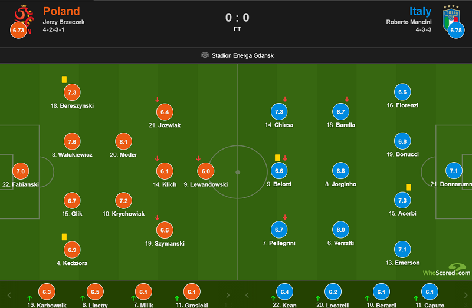
Task: Click substitute Milik's 6.1 rating
Action: pyautogui.click(x=143, y=292)
